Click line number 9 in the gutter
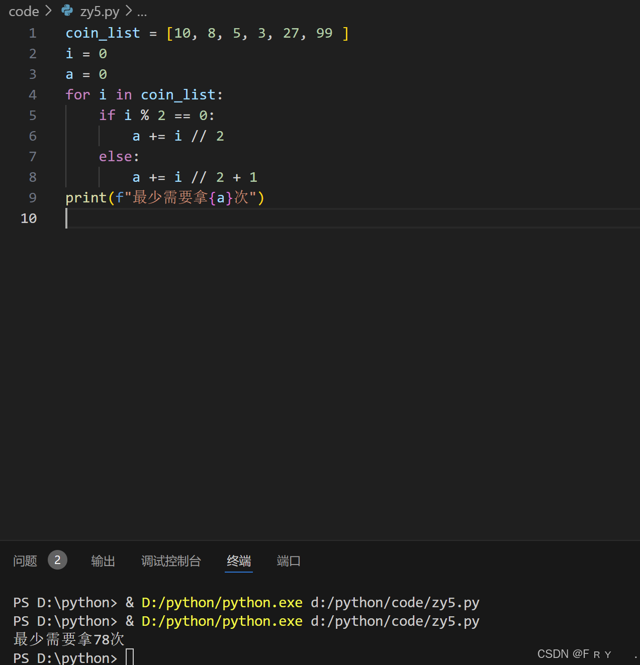This screenshot has width=640, height=665. point(33,198)
